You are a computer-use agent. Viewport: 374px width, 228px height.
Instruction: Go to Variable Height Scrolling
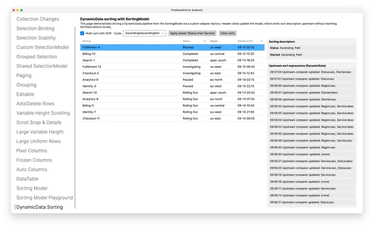pos(43,113)
